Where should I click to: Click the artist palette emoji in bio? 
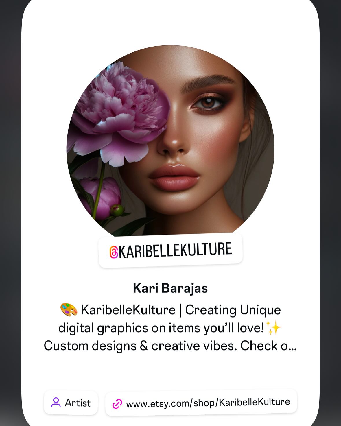(69, 310)
